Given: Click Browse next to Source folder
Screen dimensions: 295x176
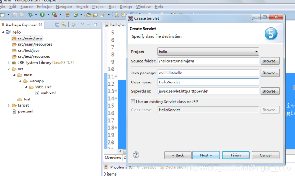Looking at the screenshot, I should 270,61.
